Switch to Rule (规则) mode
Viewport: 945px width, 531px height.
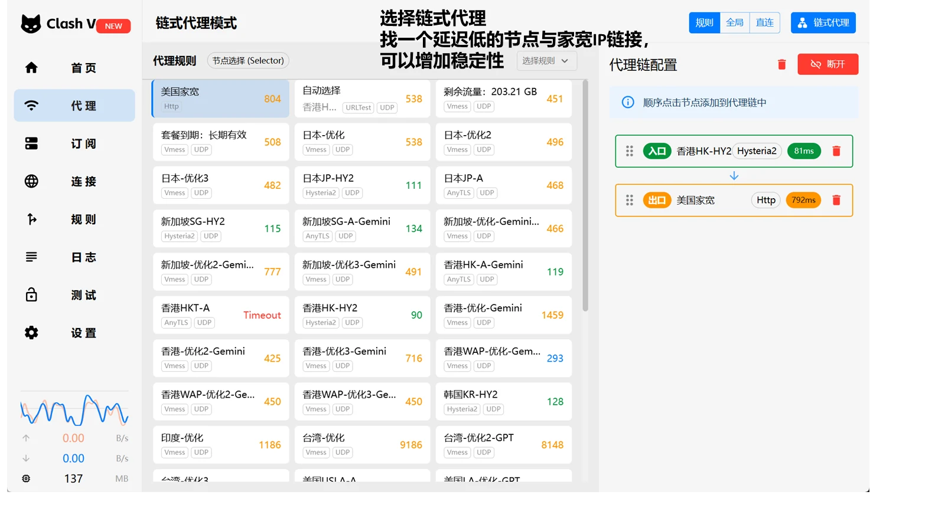click(705, 22)
